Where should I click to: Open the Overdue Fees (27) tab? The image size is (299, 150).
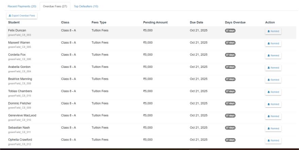coord(55,6)
